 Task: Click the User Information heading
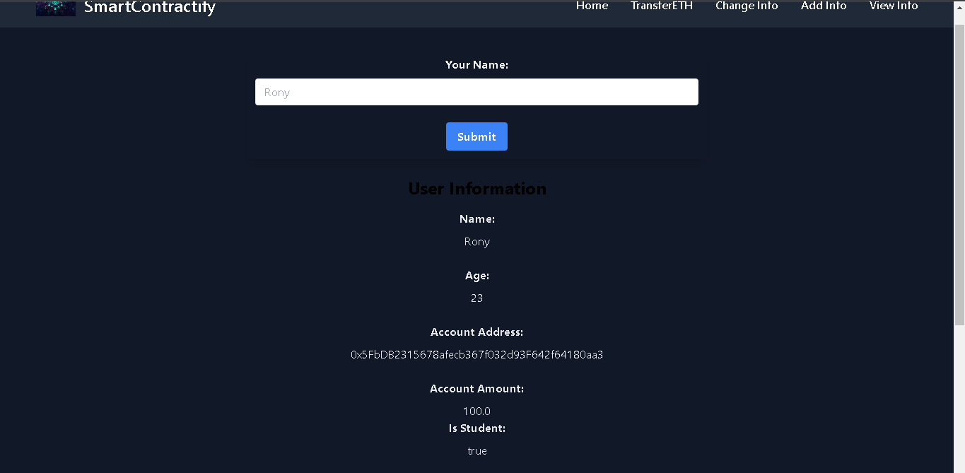click(x=476, y=188)
